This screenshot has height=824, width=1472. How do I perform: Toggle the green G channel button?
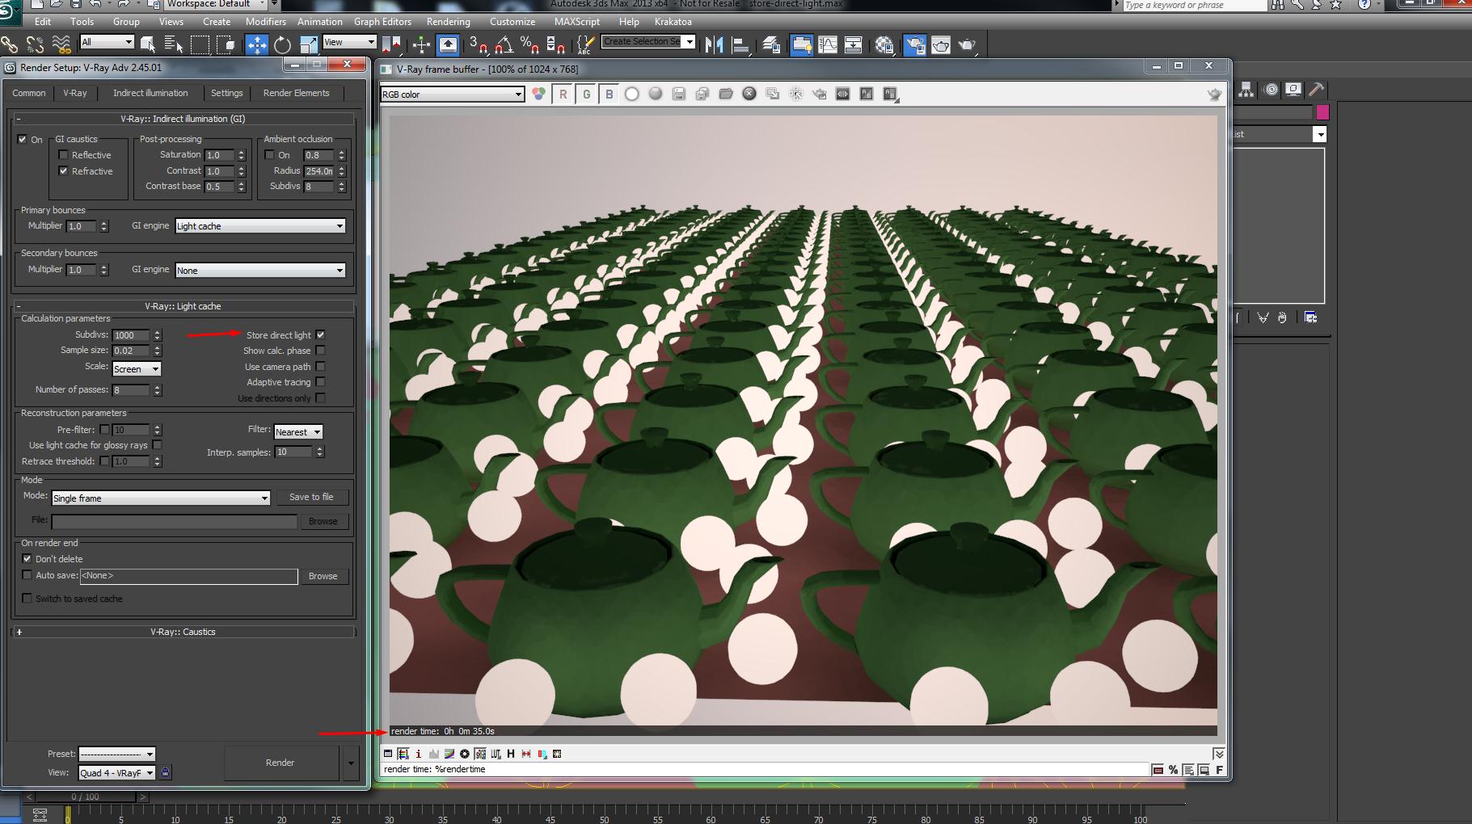[586, 95]
